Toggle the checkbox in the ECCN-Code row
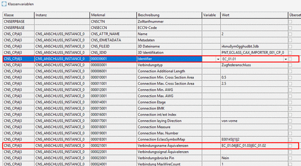Viewport: 301px width, 166px height. point(290,28)
